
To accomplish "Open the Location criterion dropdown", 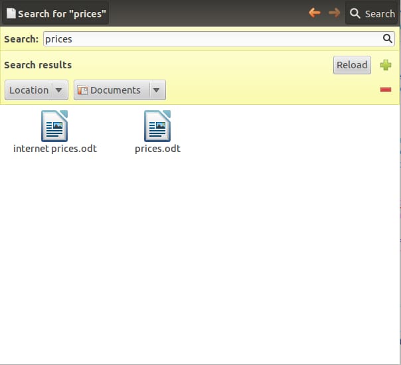I will point(29,90).
